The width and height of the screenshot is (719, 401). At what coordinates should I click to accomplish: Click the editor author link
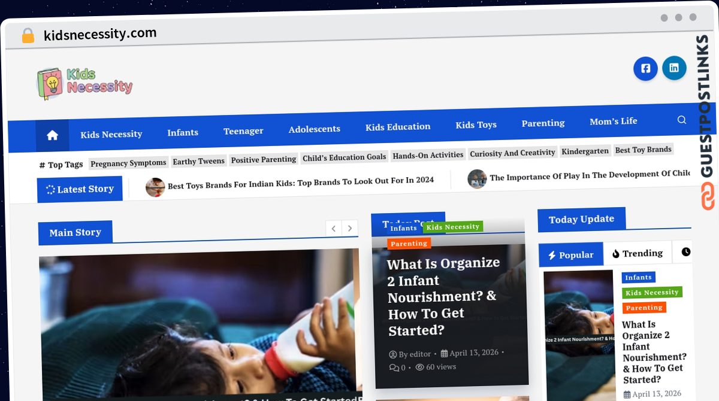[x=410, y=354]
